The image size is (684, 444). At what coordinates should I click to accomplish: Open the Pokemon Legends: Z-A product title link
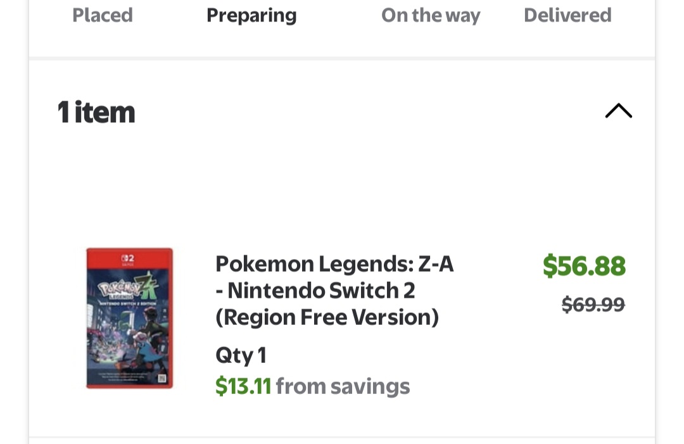coord(334,291)
